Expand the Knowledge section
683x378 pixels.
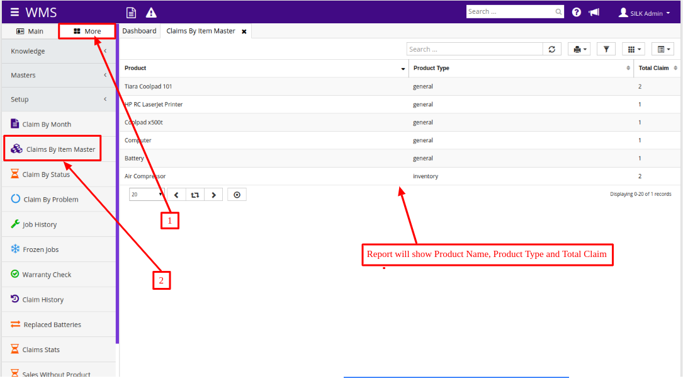[x=59, y=51]
